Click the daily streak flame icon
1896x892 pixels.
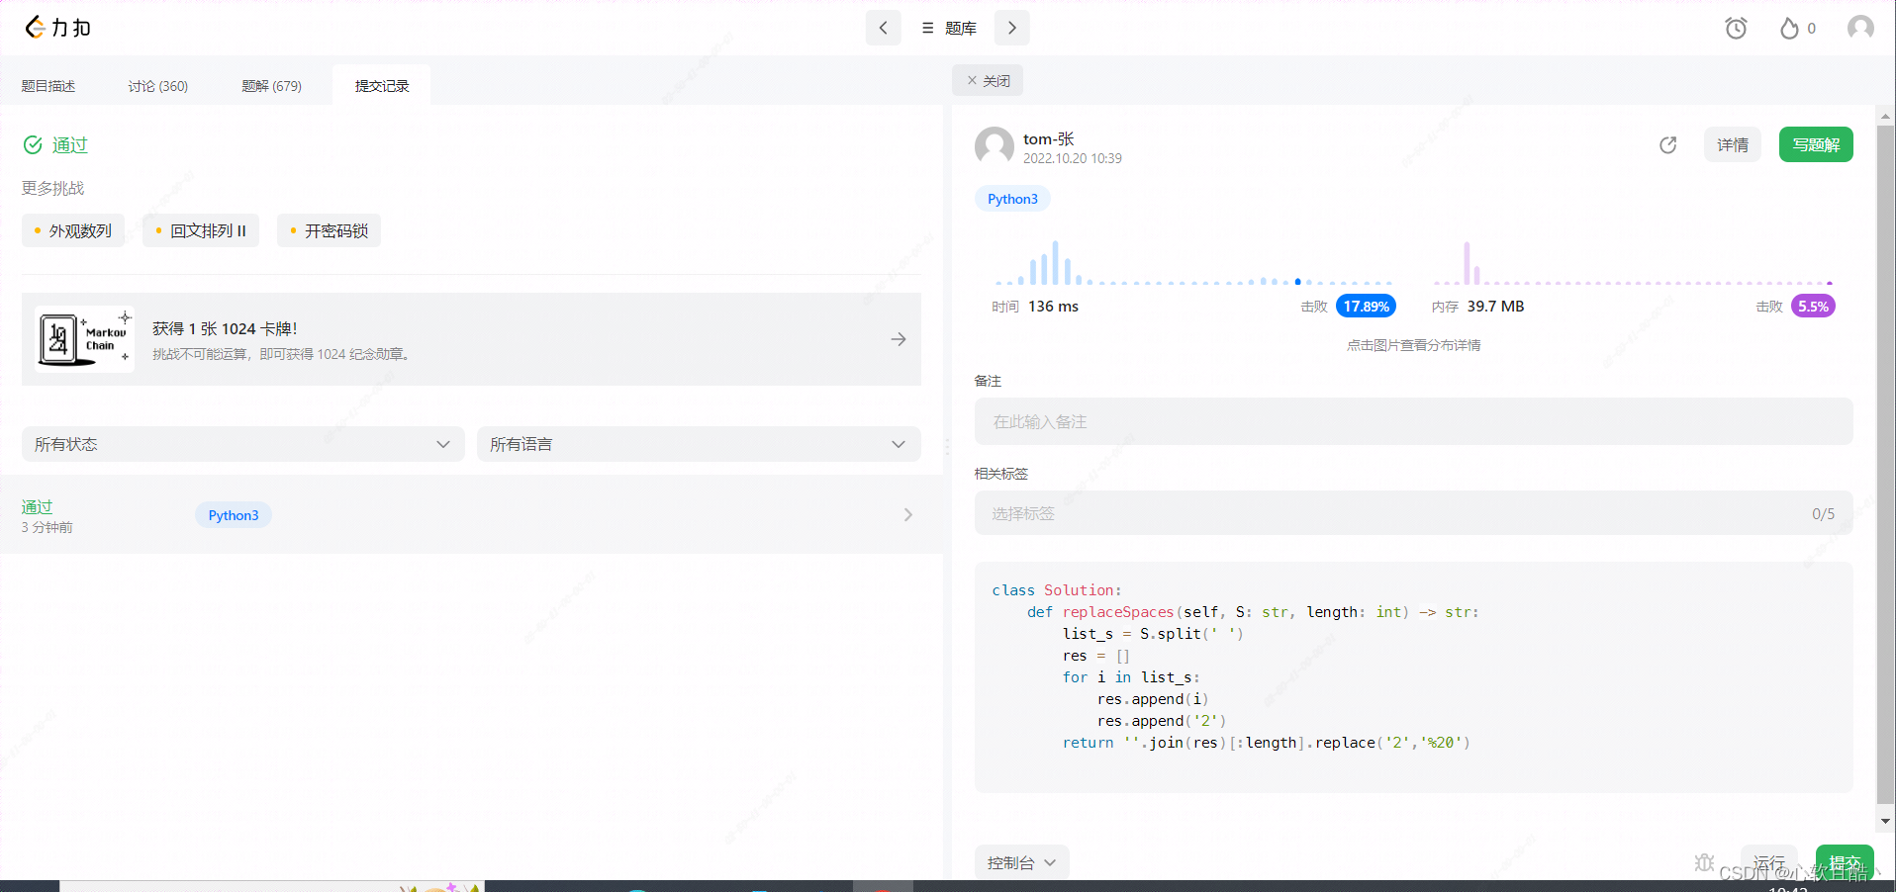click(x=1791, y=28)
